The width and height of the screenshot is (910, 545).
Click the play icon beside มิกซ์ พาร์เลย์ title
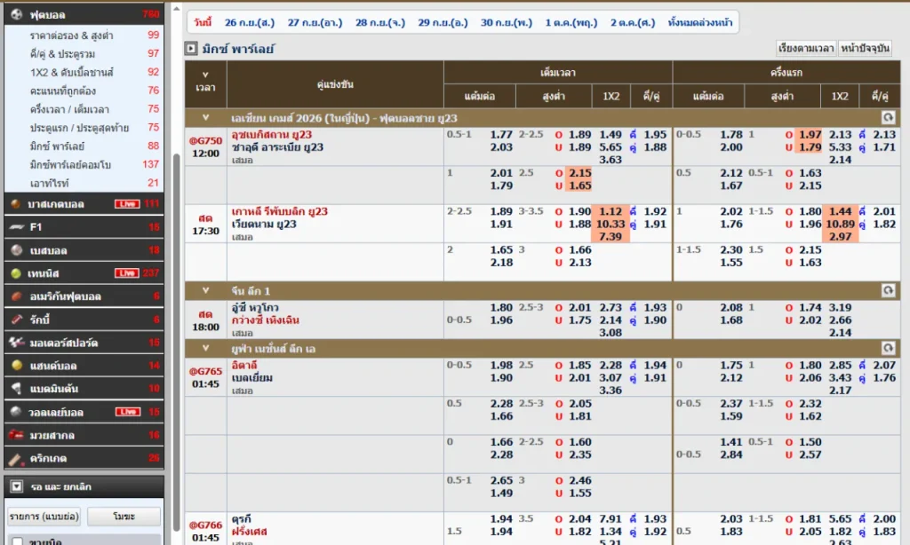click(x=191, y=49)
